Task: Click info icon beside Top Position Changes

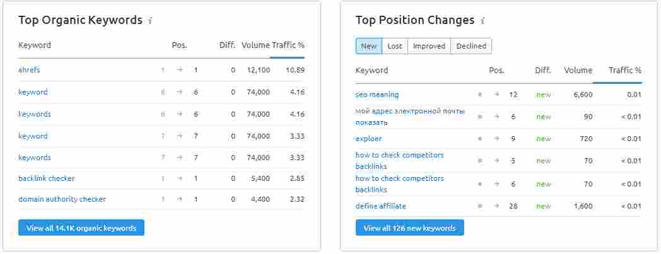Action: pos(483,21)
